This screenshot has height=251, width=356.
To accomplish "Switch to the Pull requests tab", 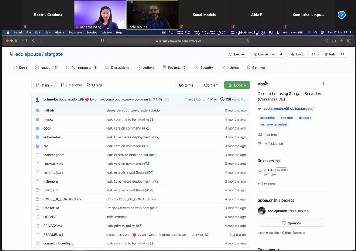I will 82,68.
